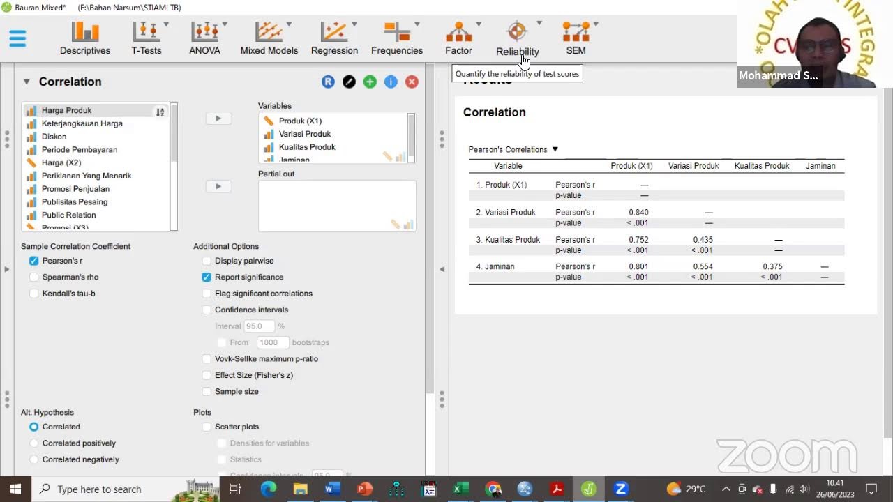This screenshot has height=502, width=893.
Task: Select Periklanan Yang Menarik variable
Action: (x=96, y=176)
